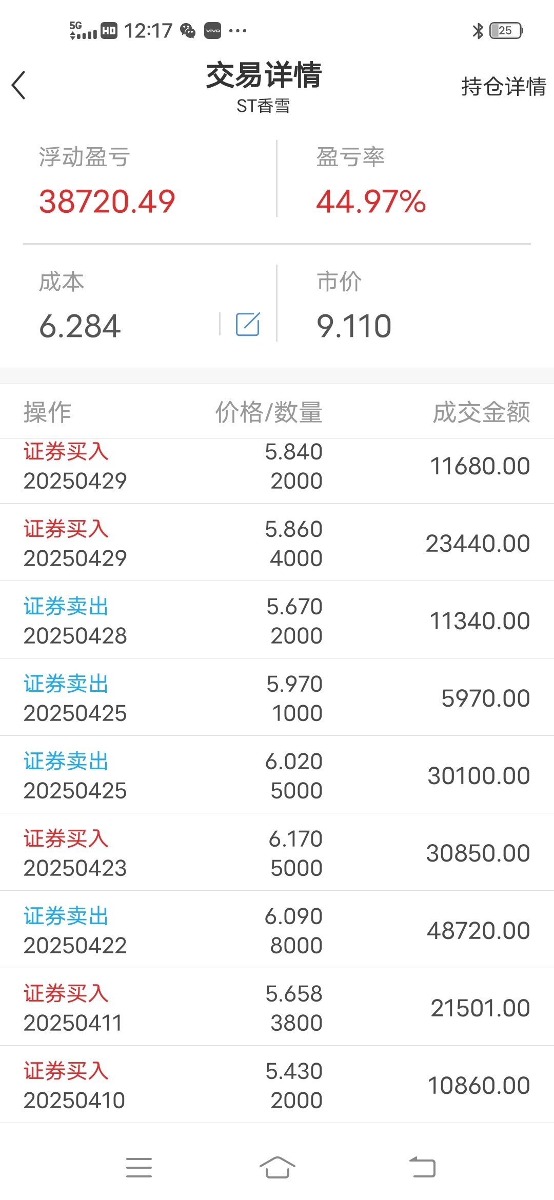Open the 20250423 buy transaction row

pos(277,853)
